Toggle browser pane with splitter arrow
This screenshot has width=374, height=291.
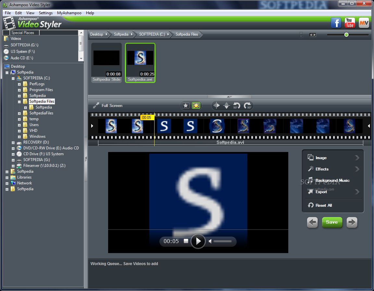tap(229, 97)
